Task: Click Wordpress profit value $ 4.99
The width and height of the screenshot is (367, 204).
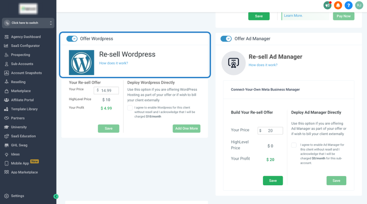Action: 106,108
